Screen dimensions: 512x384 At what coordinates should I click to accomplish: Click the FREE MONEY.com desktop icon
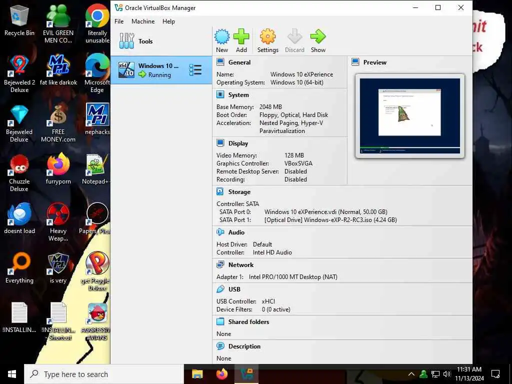coord(58,123)
